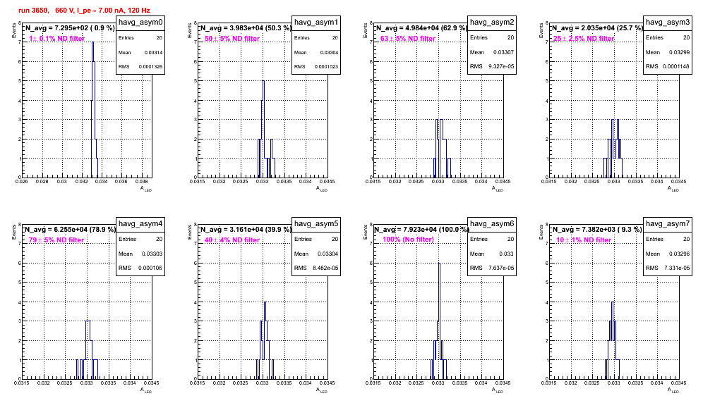Image resolution: width=703 pixels, height=403 pixels.
Task: Click the N_avg = 6.255e+04 label
Action: [x=70, y=230]
